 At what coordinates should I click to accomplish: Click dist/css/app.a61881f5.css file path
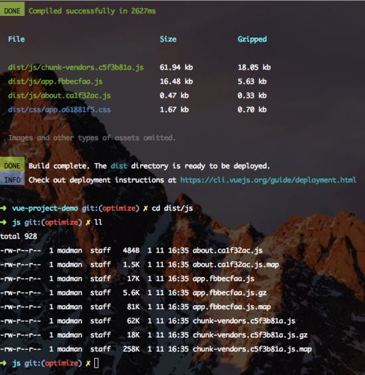[x=59, y=110]
